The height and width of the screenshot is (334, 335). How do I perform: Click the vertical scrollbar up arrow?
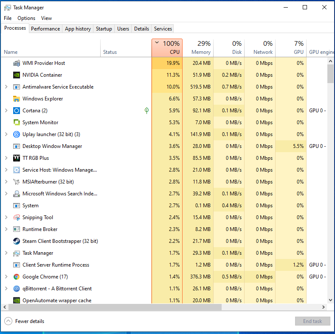coord(330,61)
